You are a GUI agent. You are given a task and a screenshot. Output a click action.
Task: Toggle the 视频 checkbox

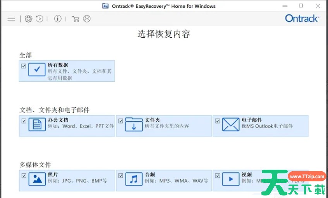(x=218, y=176)
